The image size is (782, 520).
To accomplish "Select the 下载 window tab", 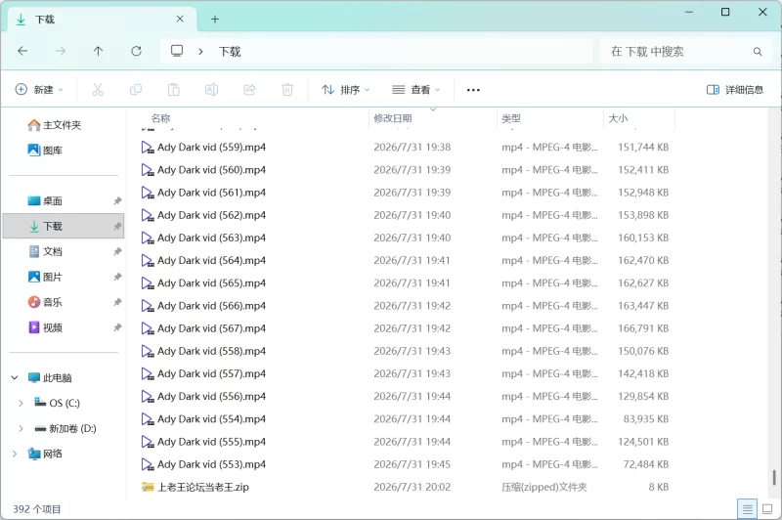I will tap(103, 20).
